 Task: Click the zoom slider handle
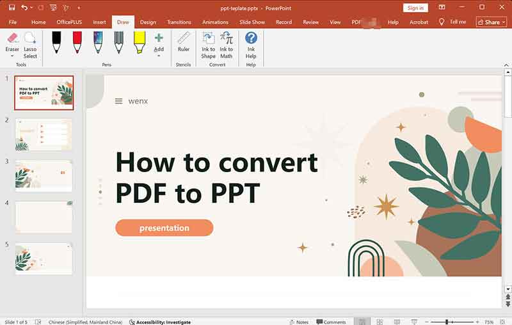point(447,322)
